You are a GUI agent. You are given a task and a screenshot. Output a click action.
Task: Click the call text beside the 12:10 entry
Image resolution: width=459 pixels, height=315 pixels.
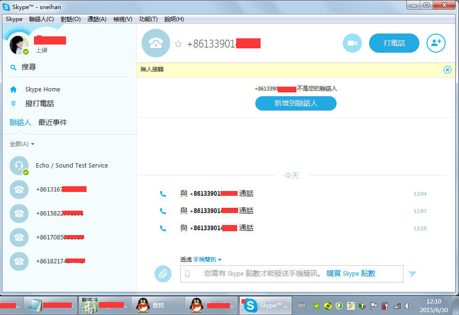tap(217, 228)
